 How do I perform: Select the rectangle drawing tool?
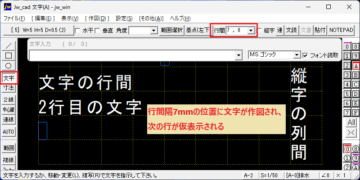tap(9, 55)
